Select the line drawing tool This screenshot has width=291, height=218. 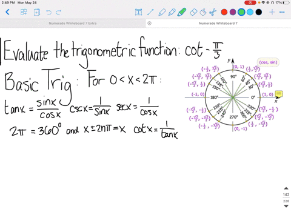pyautogui.click(x=150, y=12)
